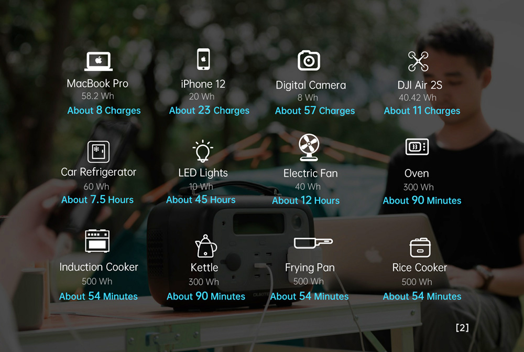The width and height of the screenshot is (524, 352).
Task: Click the MacBook Pro laptop icon
Action: click(x=99, y=61)
